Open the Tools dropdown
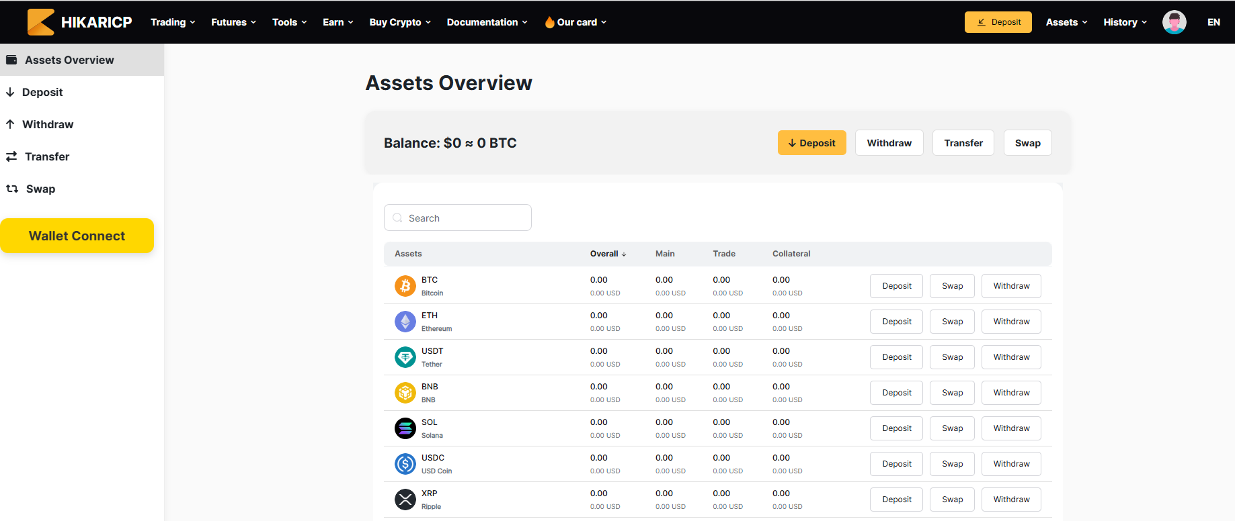 tap(289, 22)
